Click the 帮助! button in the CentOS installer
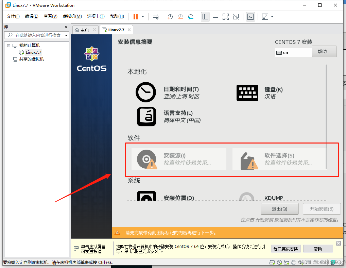 pyautogui.click(x=324, y=51)
